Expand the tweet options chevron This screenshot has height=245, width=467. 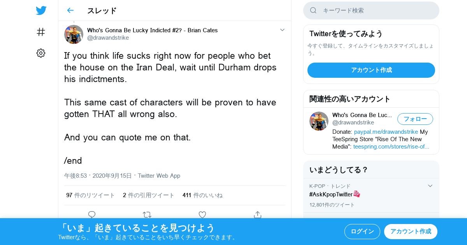pyautogui.click(x=283, y=30)
